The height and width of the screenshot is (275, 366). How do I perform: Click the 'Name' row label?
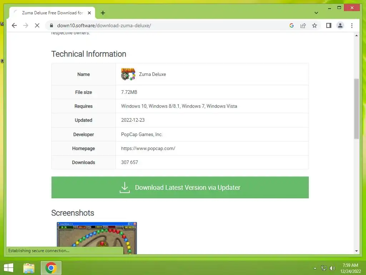coord(83,74)
